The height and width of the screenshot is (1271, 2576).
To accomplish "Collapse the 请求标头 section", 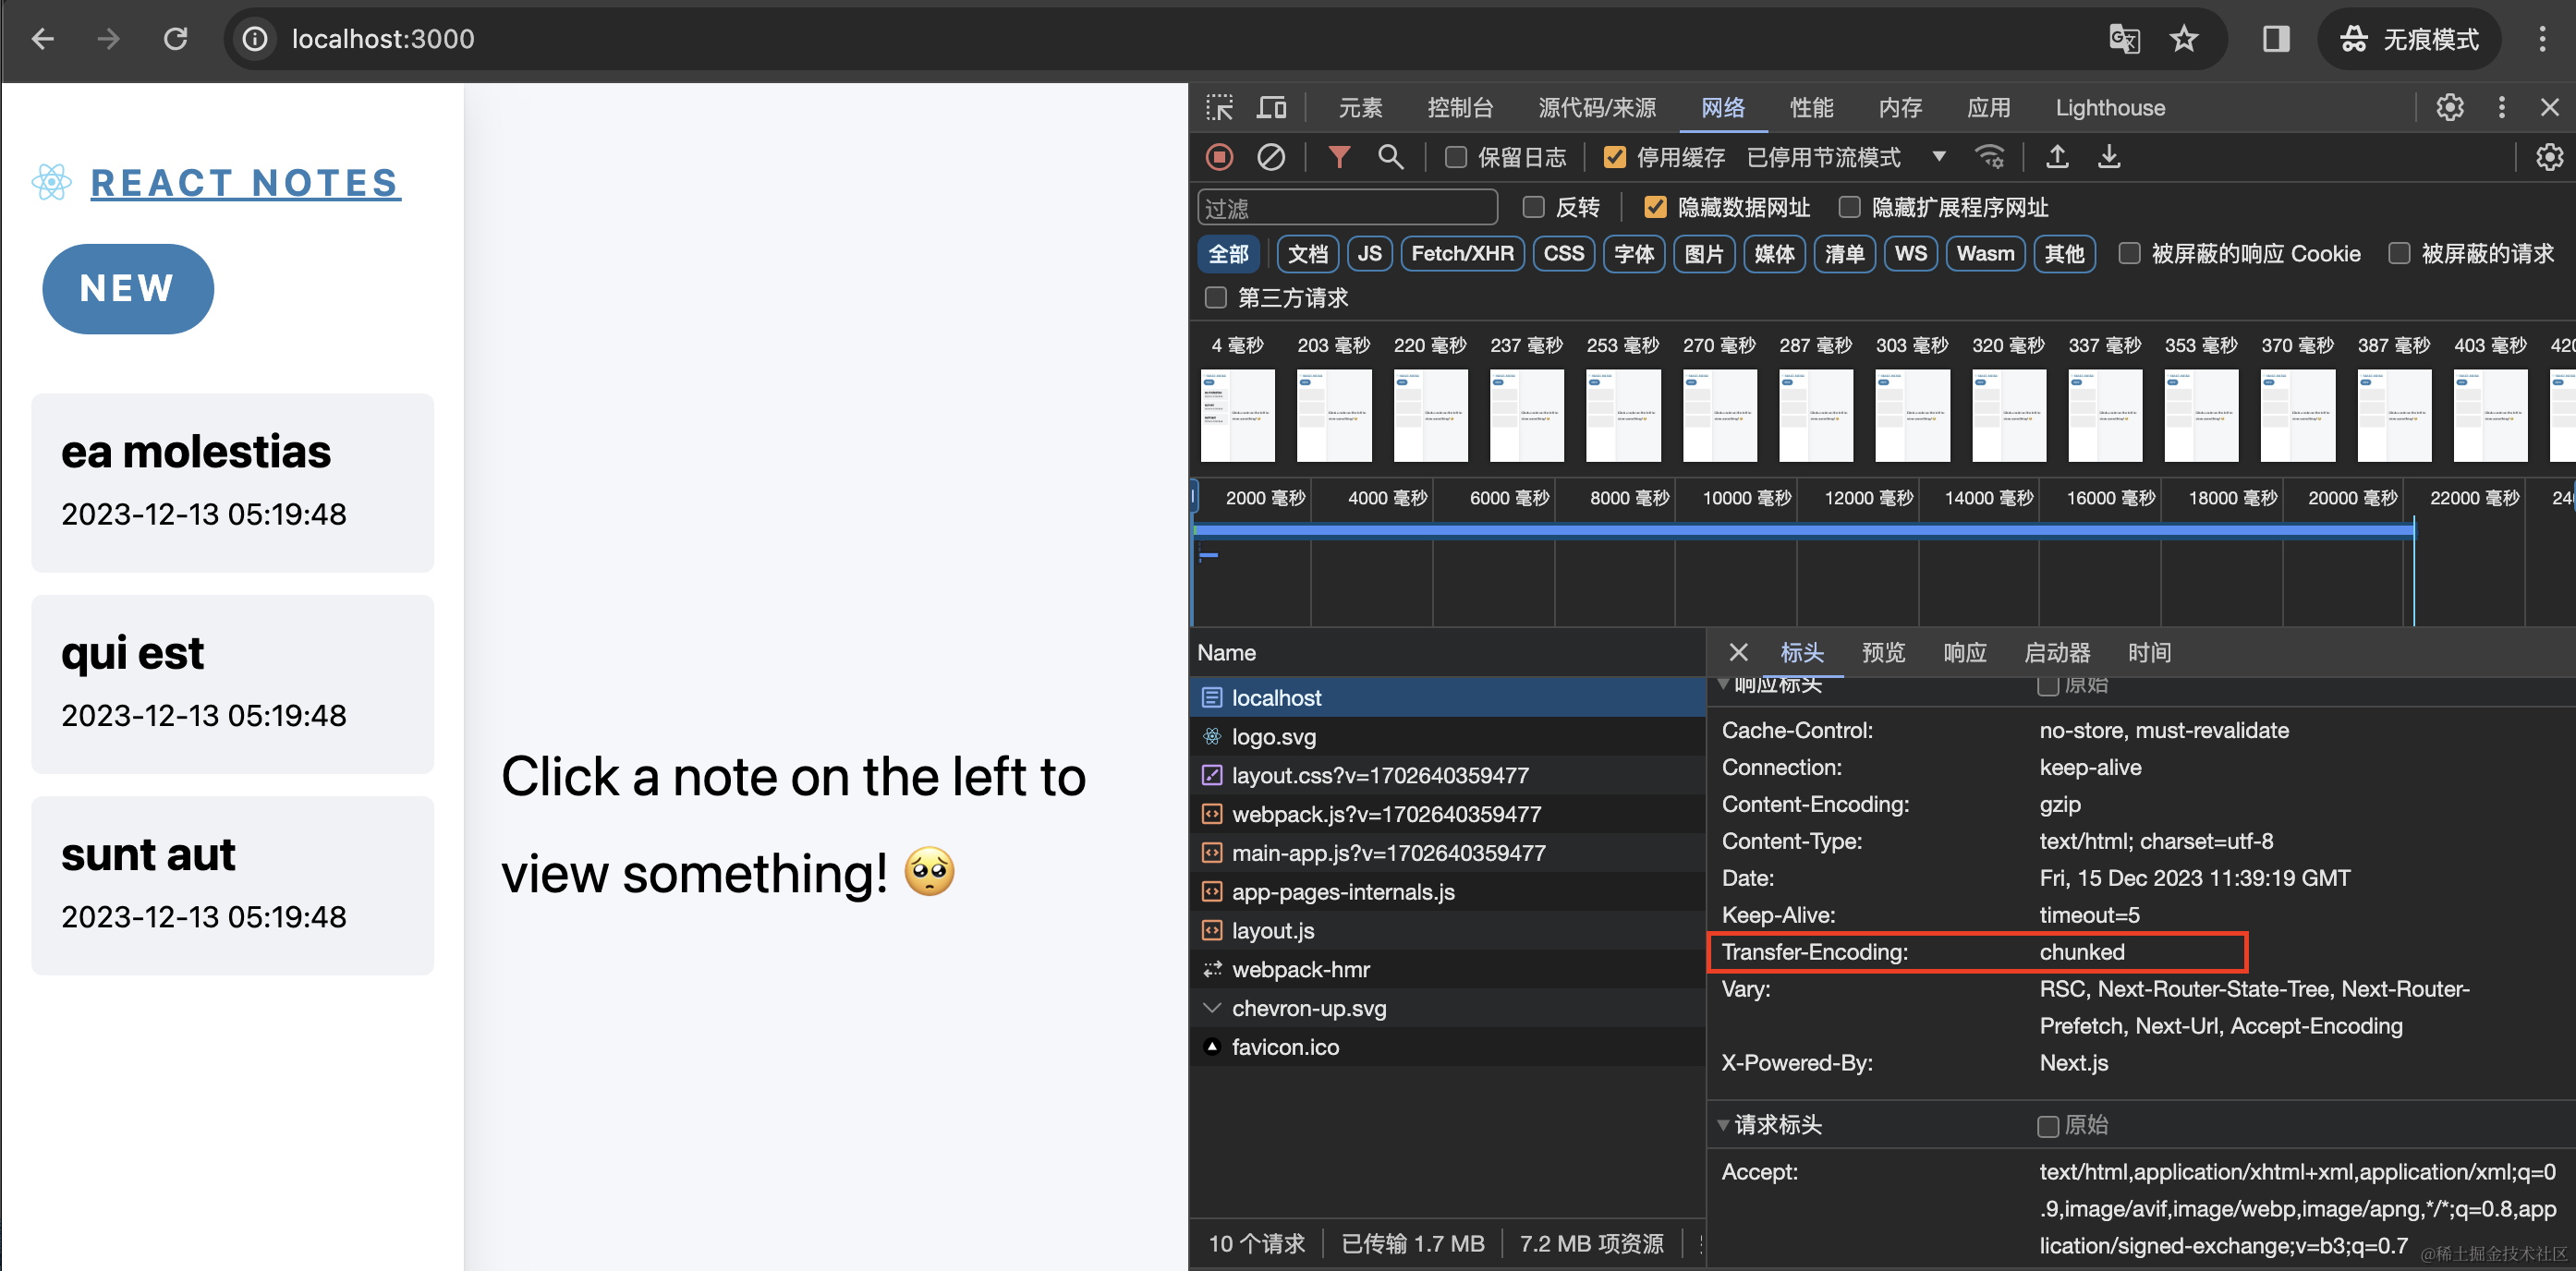I will click(x=1723, y=1125).
